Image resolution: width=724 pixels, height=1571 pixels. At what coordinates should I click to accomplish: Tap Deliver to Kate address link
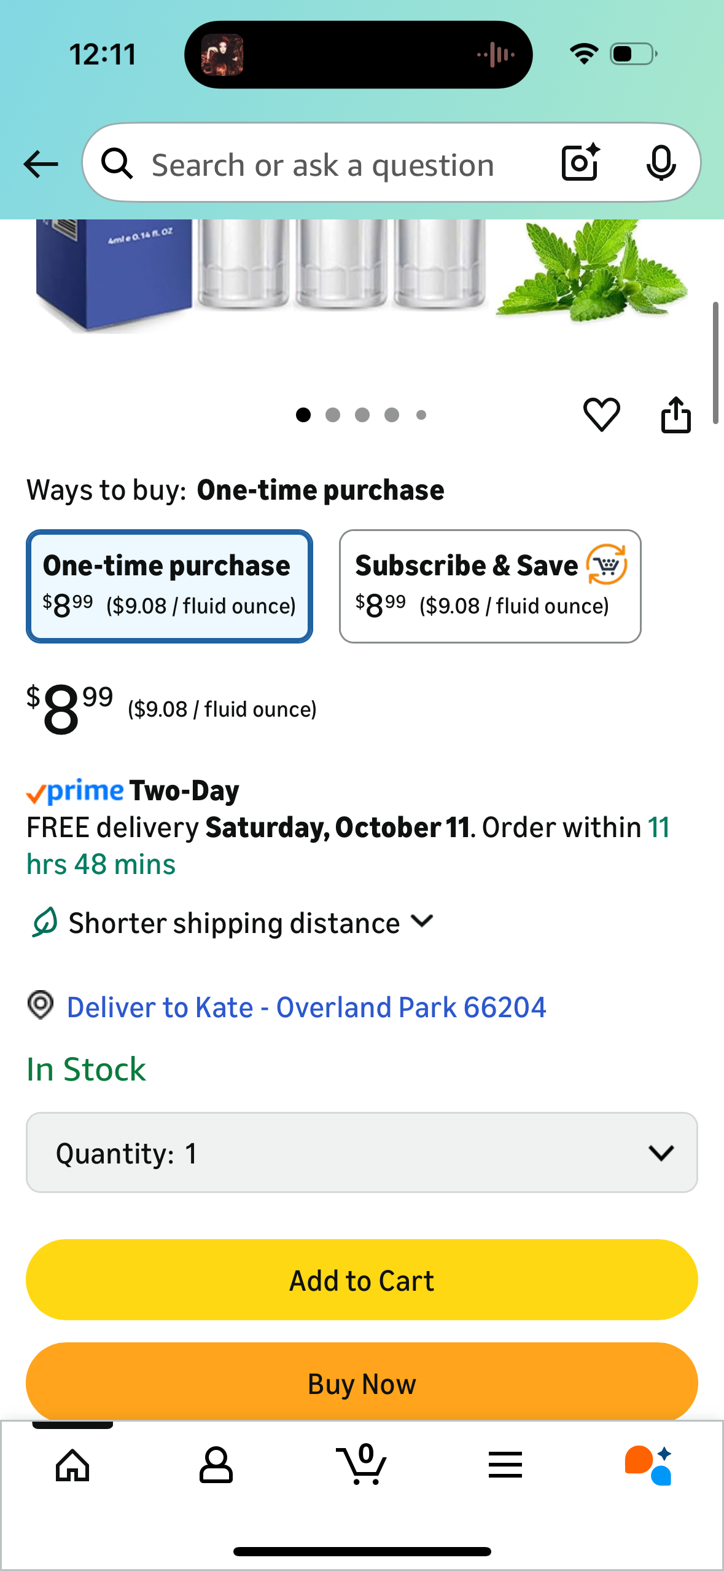click(306, 1007)
